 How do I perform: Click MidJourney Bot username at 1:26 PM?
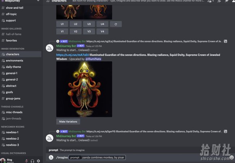tap(66, 136)
